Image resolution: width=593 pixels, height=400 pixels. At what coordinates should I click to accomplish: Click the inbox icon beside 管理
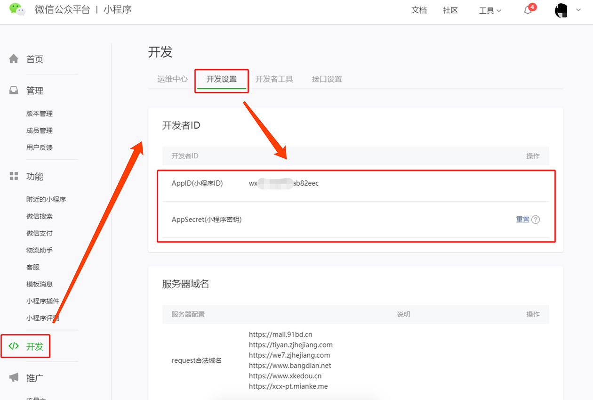tap(14, 90)
